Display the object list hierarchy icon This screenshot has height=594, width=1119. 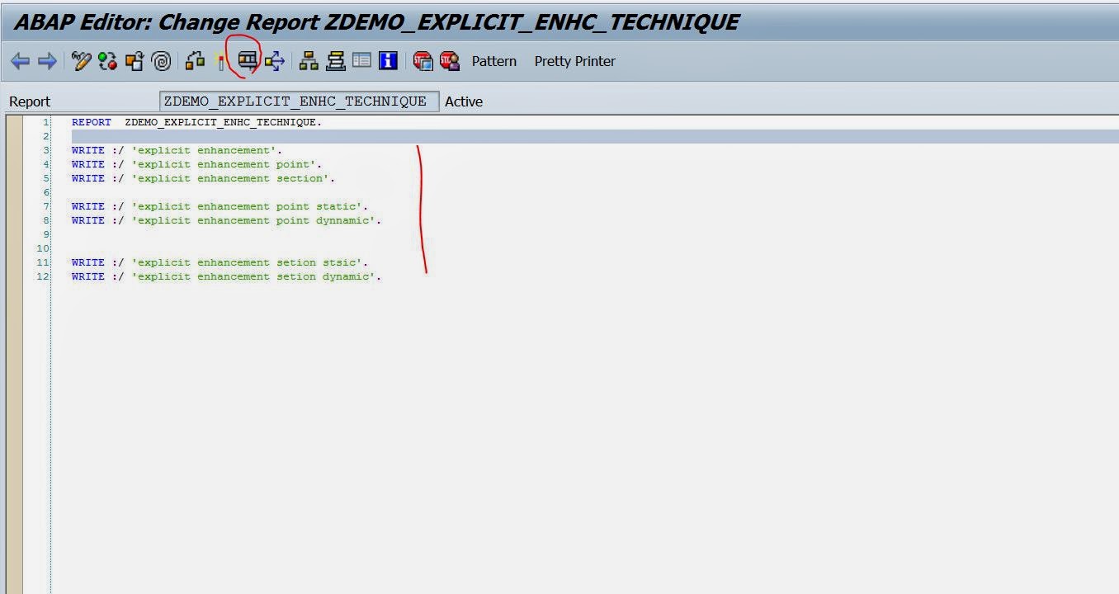(x=308, y=61)
